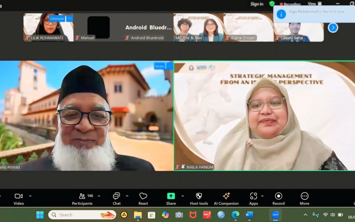
Task: Click muted mic icon next to Manuel
Action: click(77, 38)
